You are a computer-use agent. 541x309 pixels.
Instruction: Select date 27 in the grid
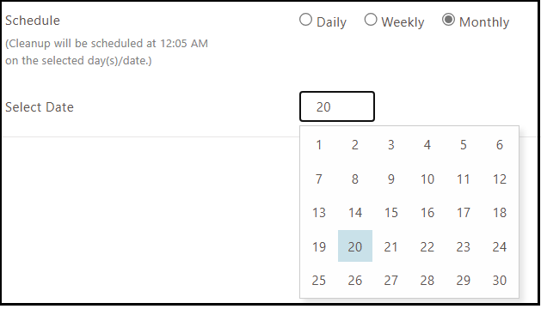coord(391,281)
